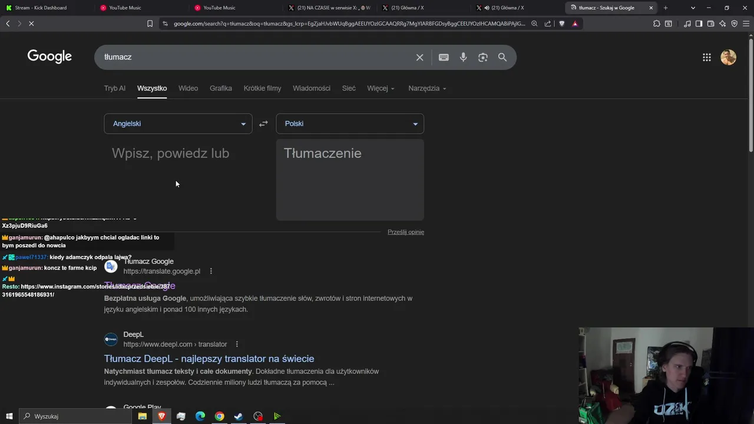Open the zoom control in address bar

(534, 24)
